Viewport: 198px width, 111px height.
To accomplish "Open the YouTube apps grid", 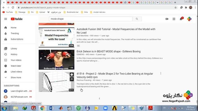I will 174,19.
